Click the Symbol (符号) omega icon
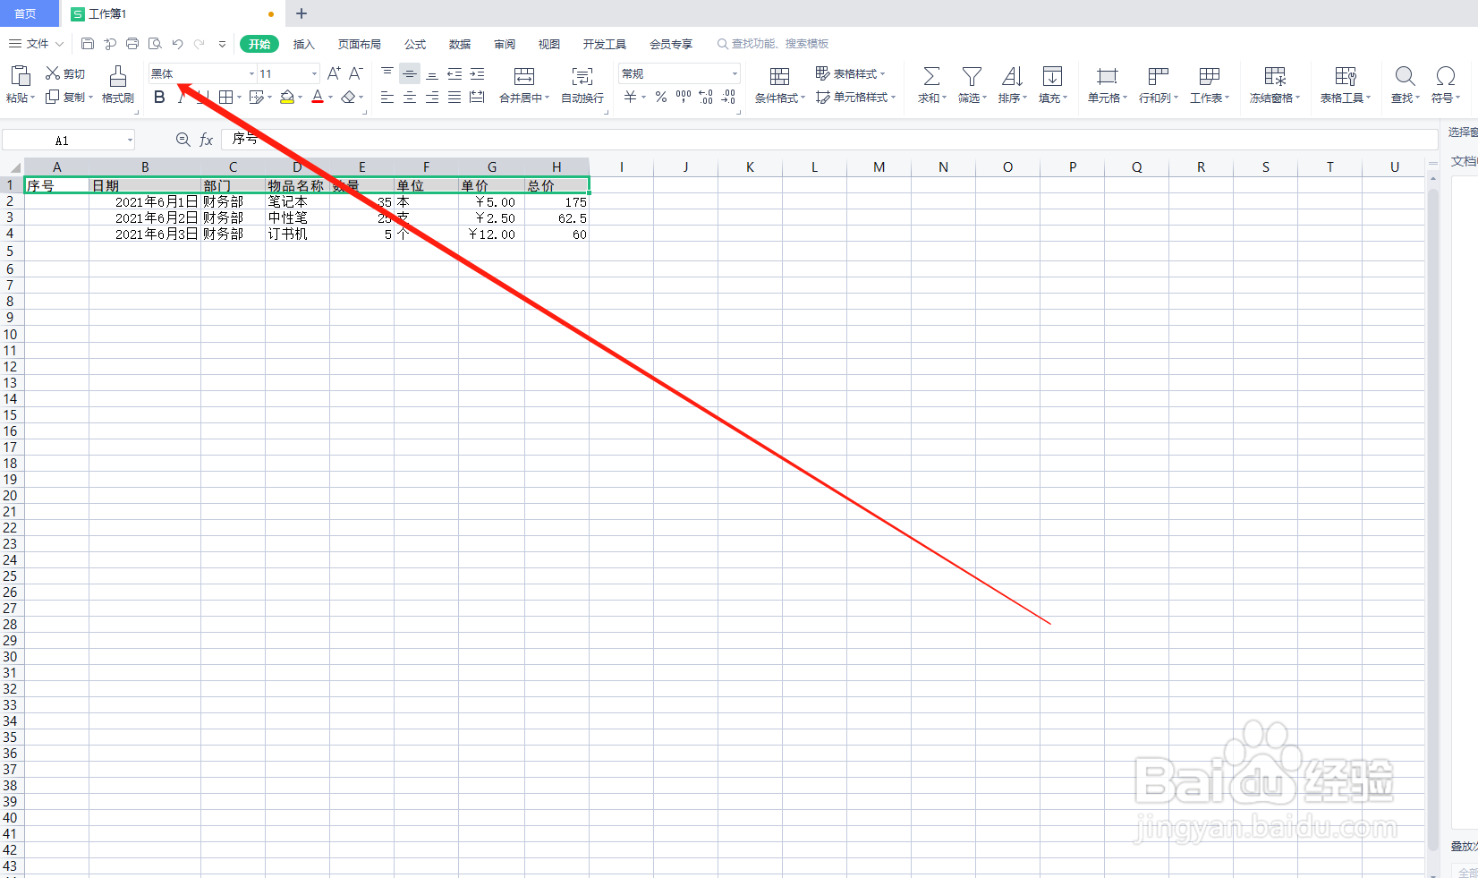1478x878 pixels. 1445,76
